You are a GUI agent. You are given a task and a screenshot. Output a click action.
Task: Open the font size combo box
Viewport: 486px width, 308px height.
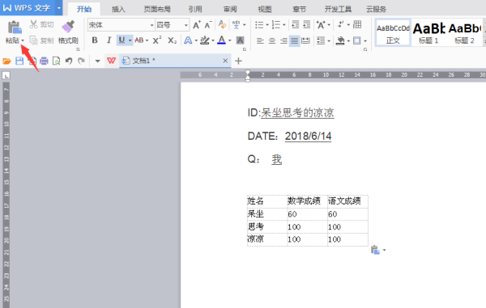[x=172, y=25]
